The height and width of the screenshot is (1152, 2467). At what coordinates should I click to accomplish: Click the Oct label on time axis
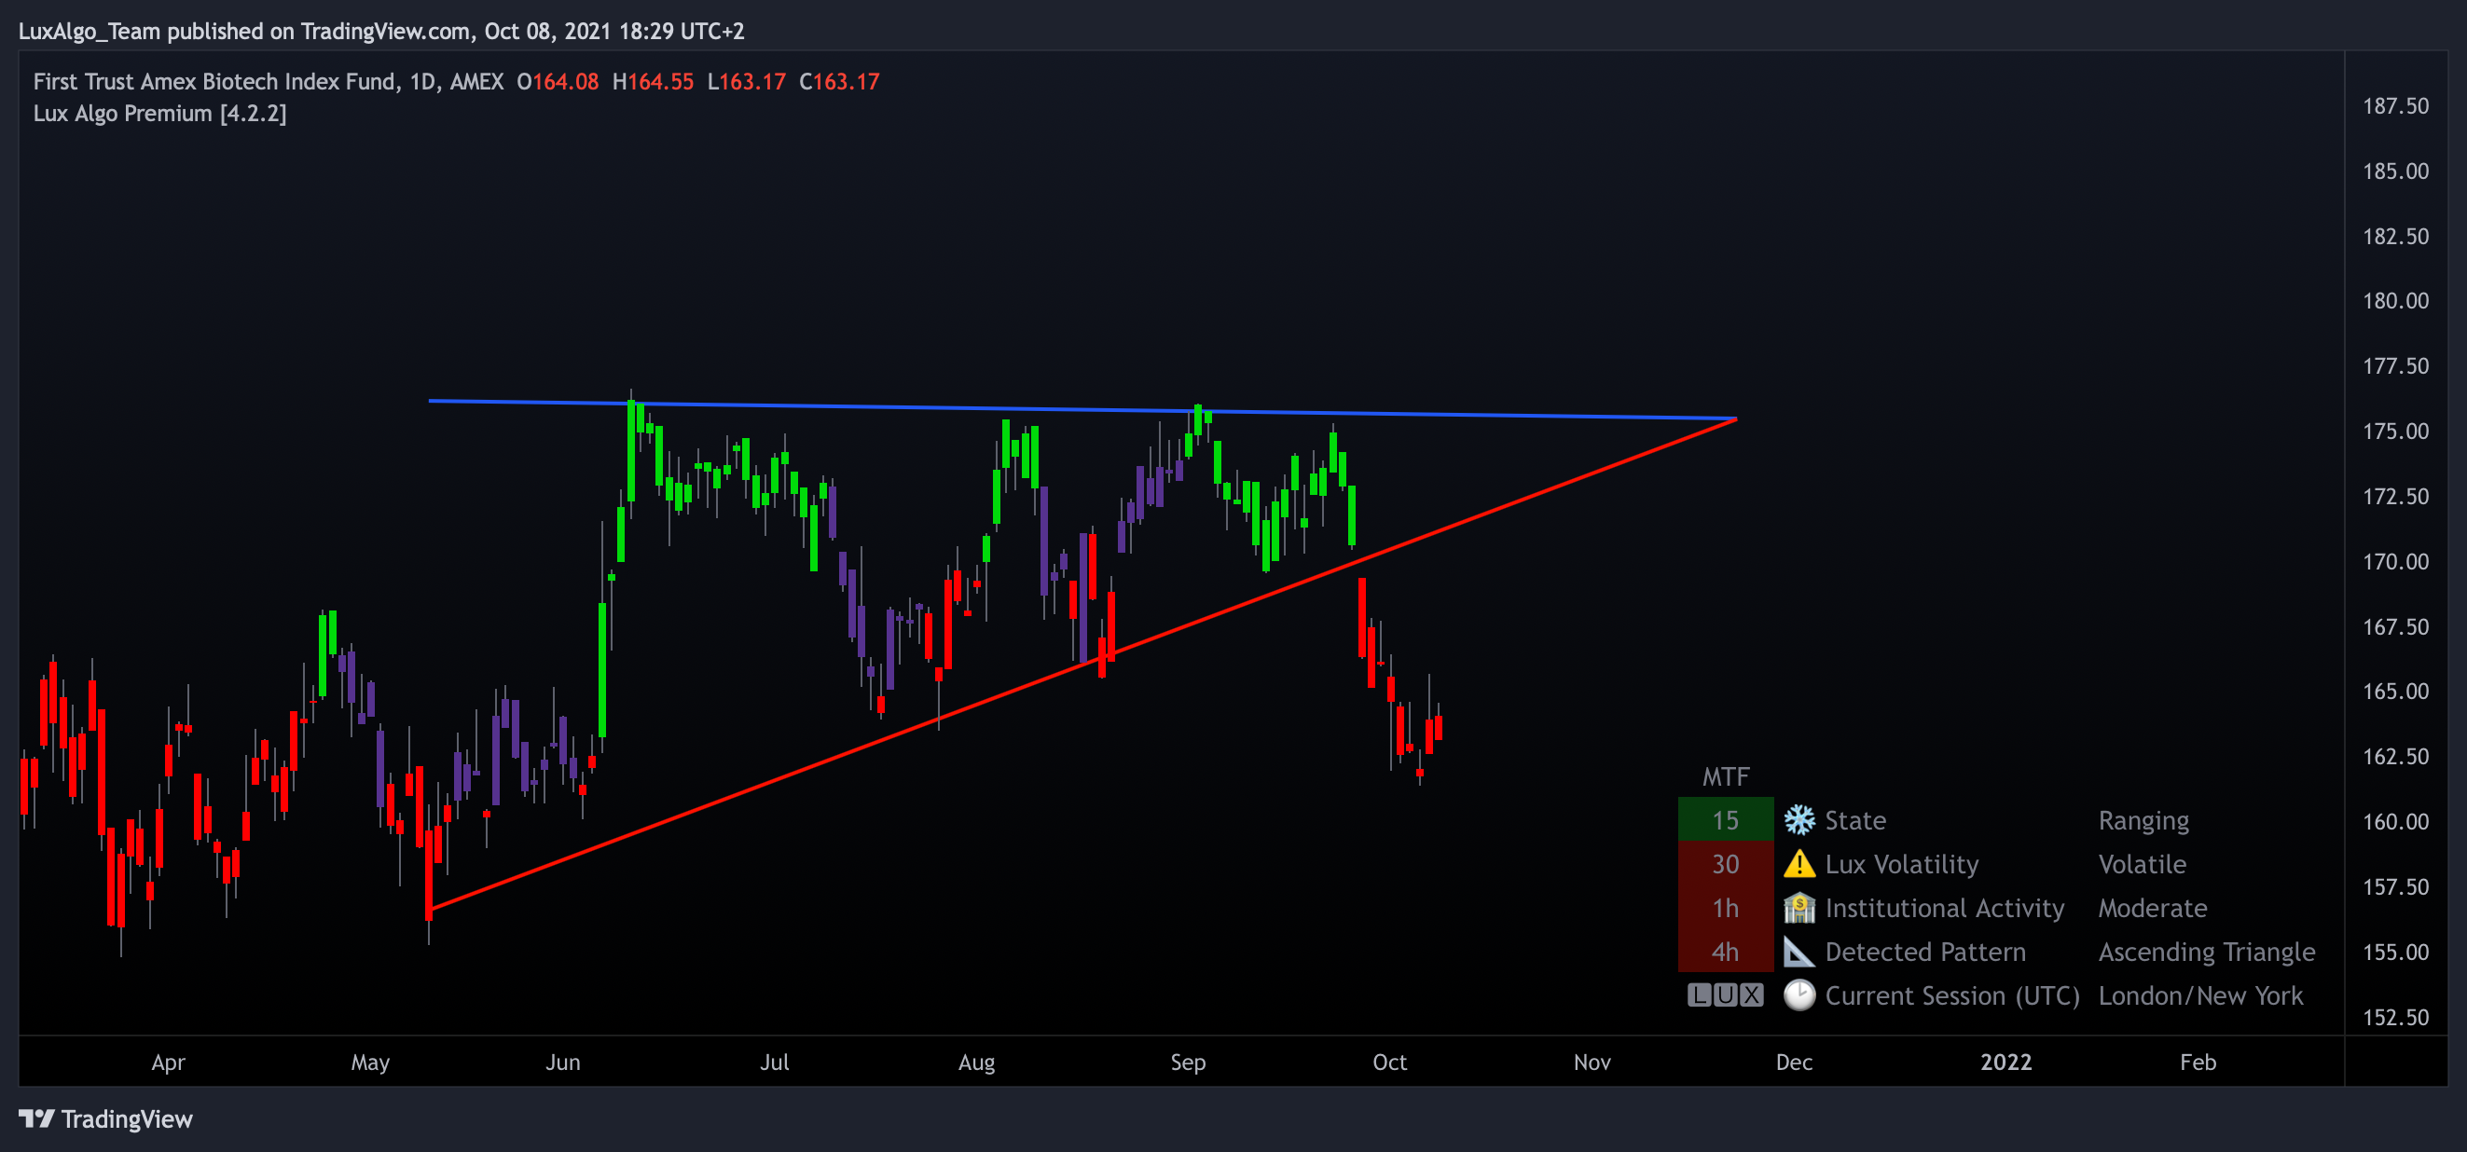pos(1389,1062)
